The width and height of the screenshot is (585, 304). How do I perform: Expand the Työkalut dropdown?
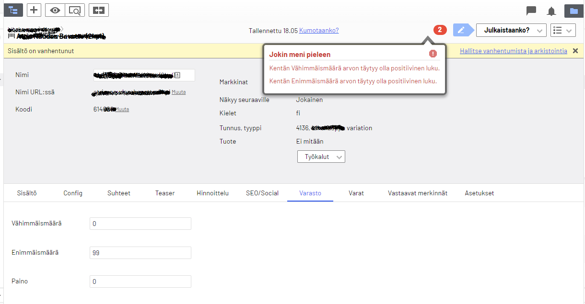pyautogui.click(x=321, y=157)
